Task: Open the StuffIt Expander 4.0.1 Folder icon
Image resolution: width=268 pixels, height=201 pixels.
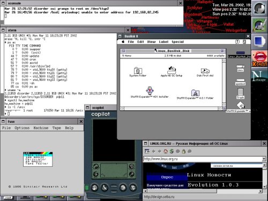Action: pyautogui.click(x=195, y=94)
